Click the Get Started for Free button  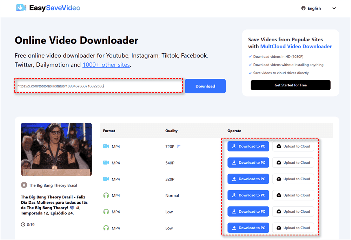pyautogui.click(x=291, y=85)
